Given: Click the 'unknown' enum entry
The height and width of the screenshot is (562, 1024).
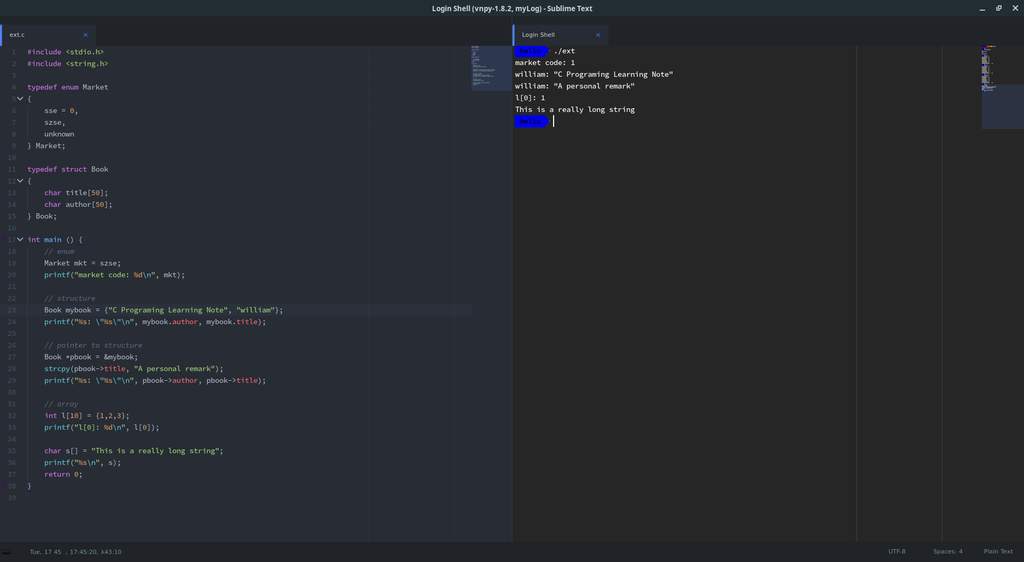Looking at the screenshot, I should (x=59, y=134).
